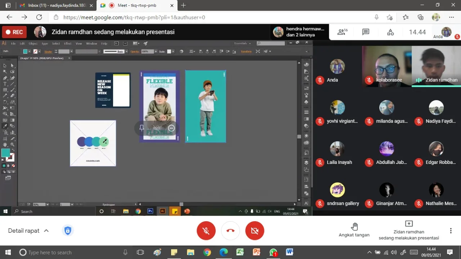461x259 pixels.
Task: Open the graphic Style dropdown
Action: (173, 52)
